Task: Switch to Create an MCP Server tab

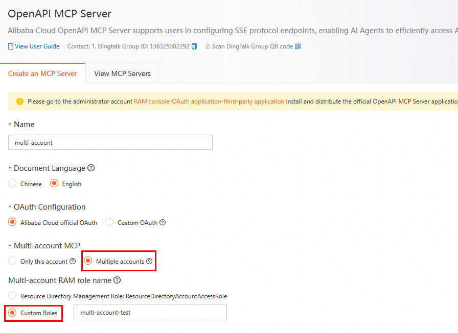Action: pyautogui.click(x=42, y=73)
